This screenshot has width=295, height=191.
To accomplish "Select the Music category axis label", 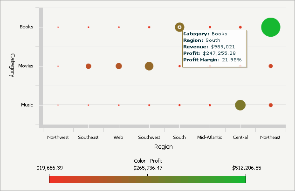I will coord(27,105).
